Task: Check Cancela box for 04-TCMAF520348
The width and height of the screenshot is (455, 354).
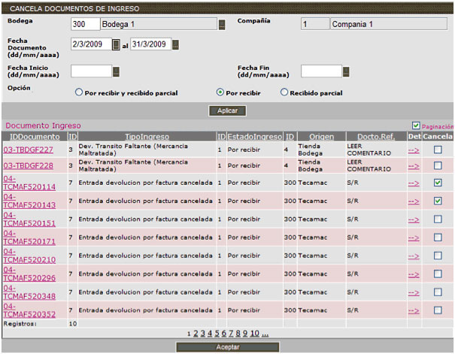Action: [438, 292]
